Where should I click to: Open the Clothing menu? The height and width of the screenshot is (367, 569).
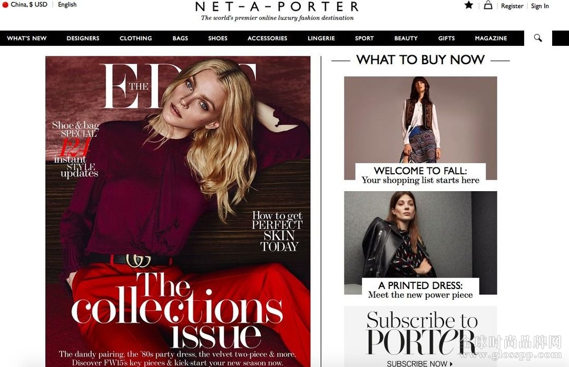click(x=136, y=38)
